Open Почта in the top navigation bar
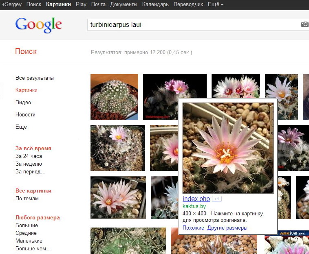Screen dimensions: 309x254 coord(98,4)
